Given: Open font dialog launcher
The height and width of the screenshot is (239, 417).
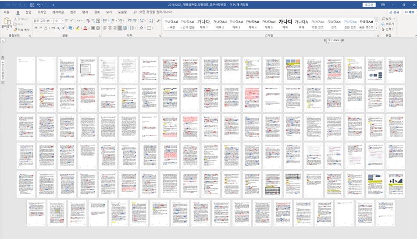Looking at the screenshot, I should pyautogui.click(x=100, y=35).
